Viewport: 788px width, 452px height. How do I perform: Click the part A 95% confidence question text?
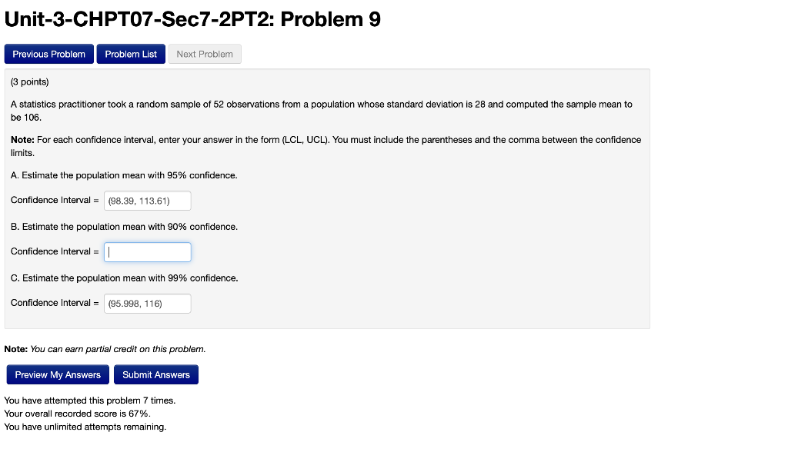tap(124, 175)
